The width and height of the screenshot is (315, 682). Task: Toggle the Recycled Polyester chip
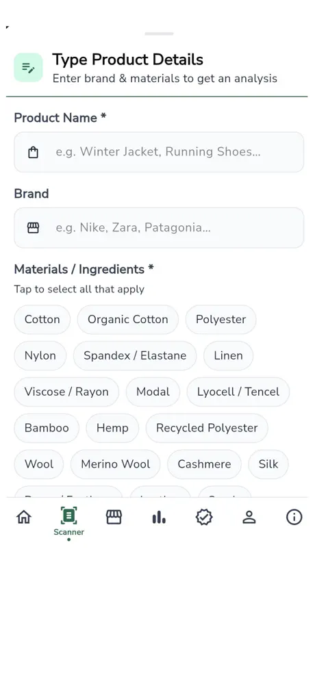pyautogui.click(x=207, y=428)
